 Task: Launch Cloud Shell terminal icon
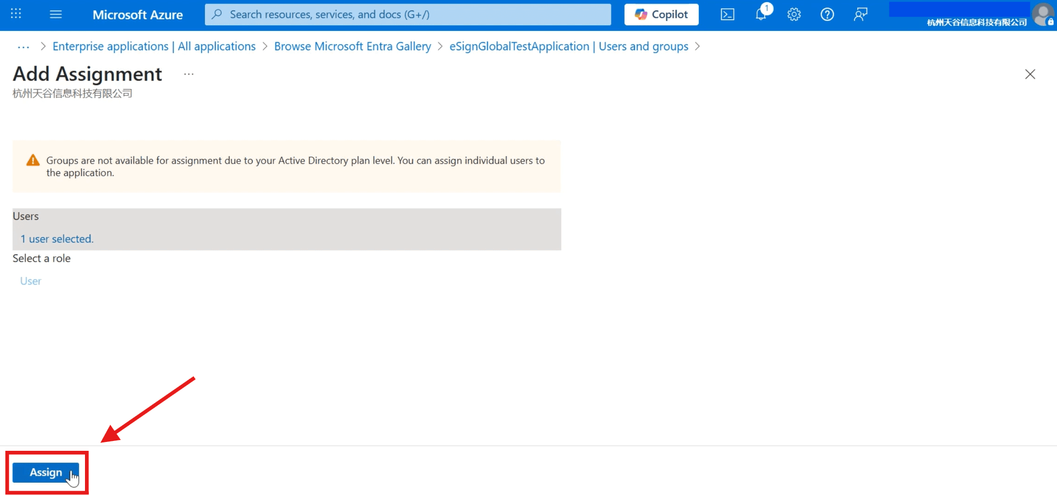[x=727, y=14]
